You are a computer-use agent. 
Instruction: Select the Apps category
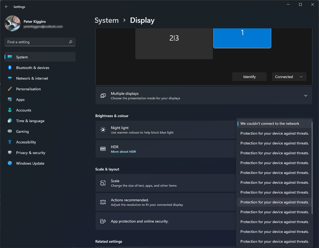(x=40, y=100)
